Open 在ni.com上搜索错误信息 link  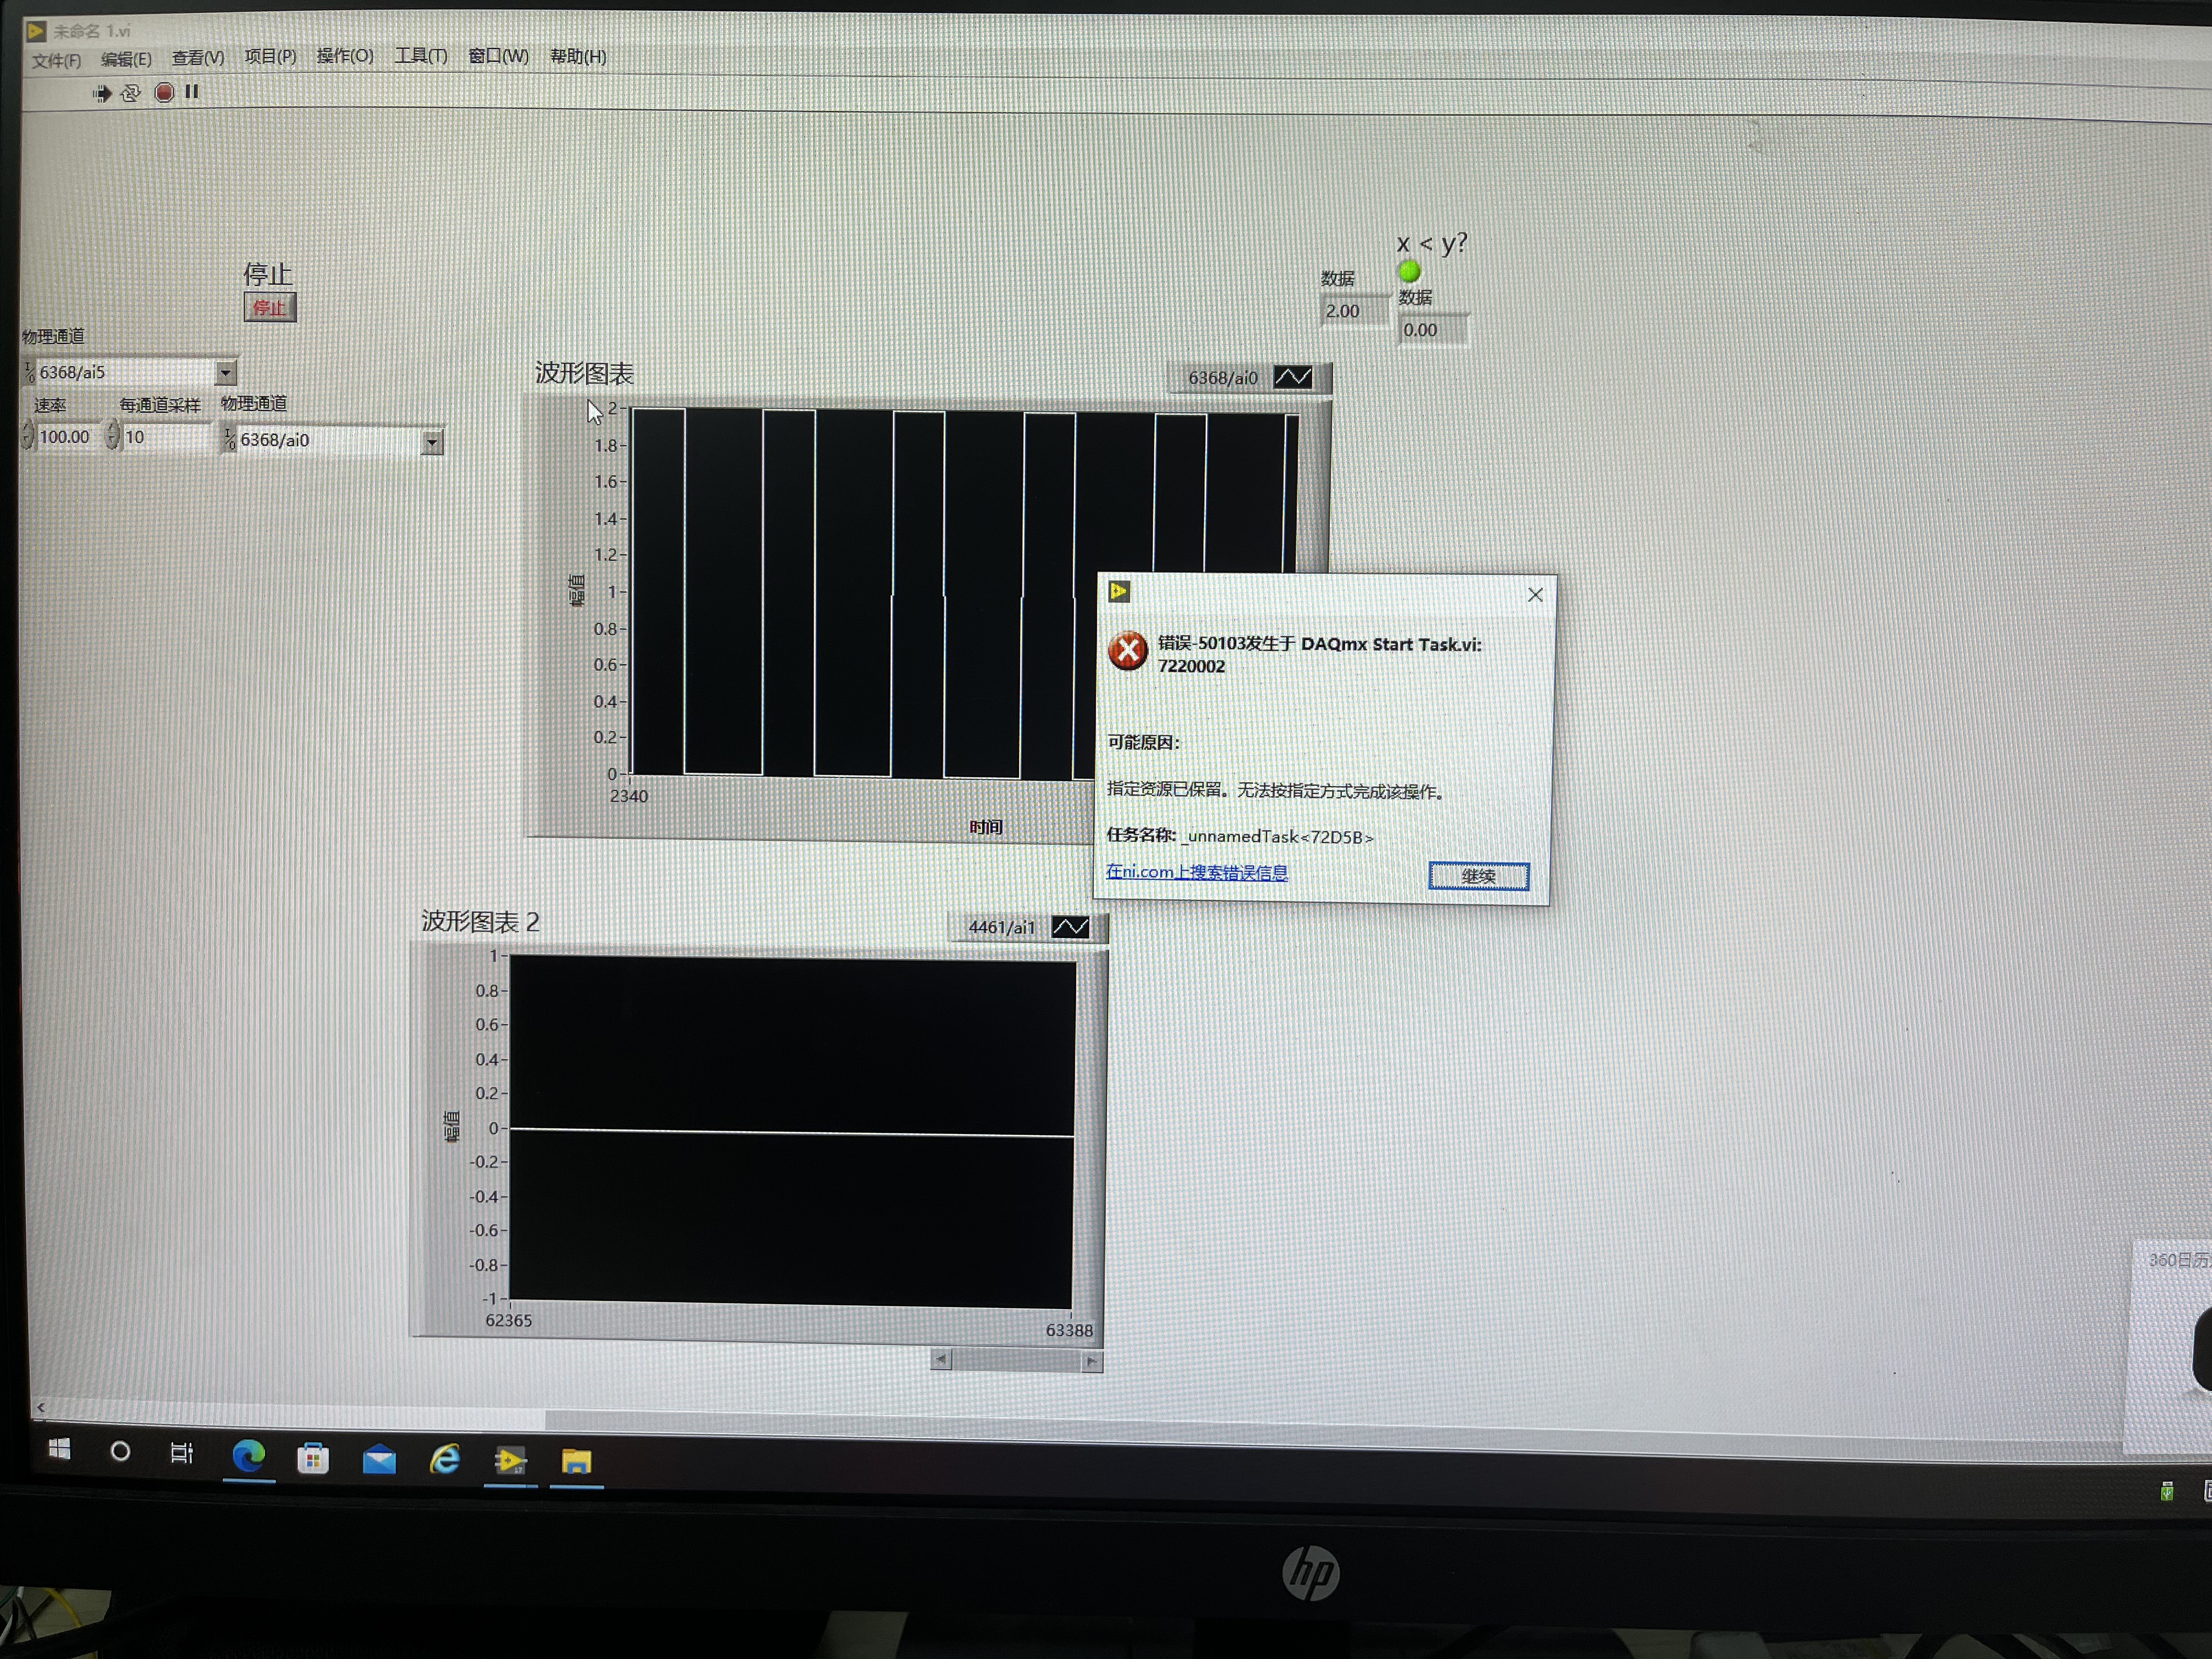tap(1196, 872)
